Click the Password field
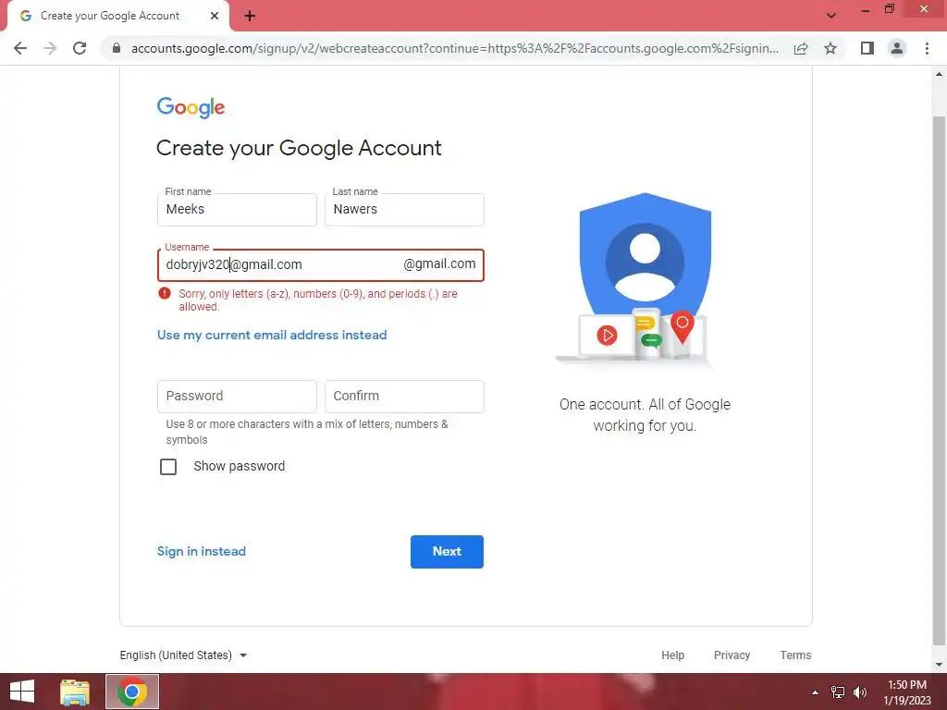 point(237,397)
